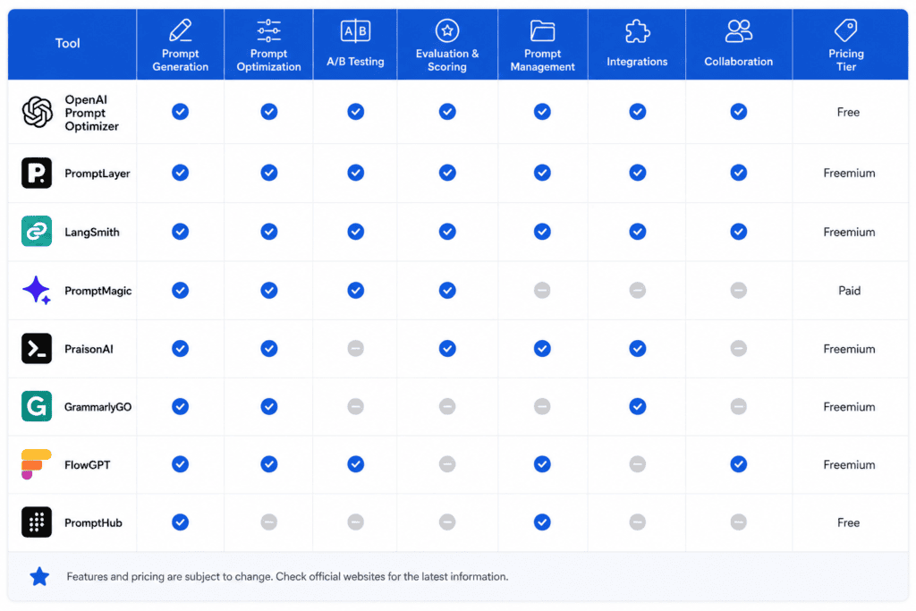Click the Freemium pricing for GrammarlyGO
Screen dimensions: 916x611
click(x=849, y=406)
